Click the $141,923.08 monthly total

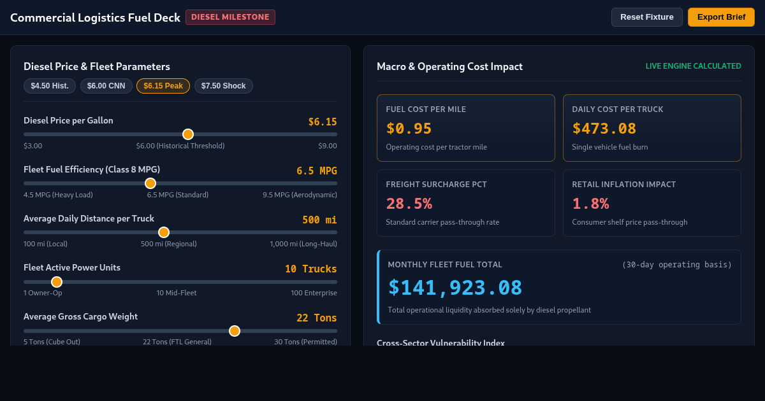coord(455,288)
